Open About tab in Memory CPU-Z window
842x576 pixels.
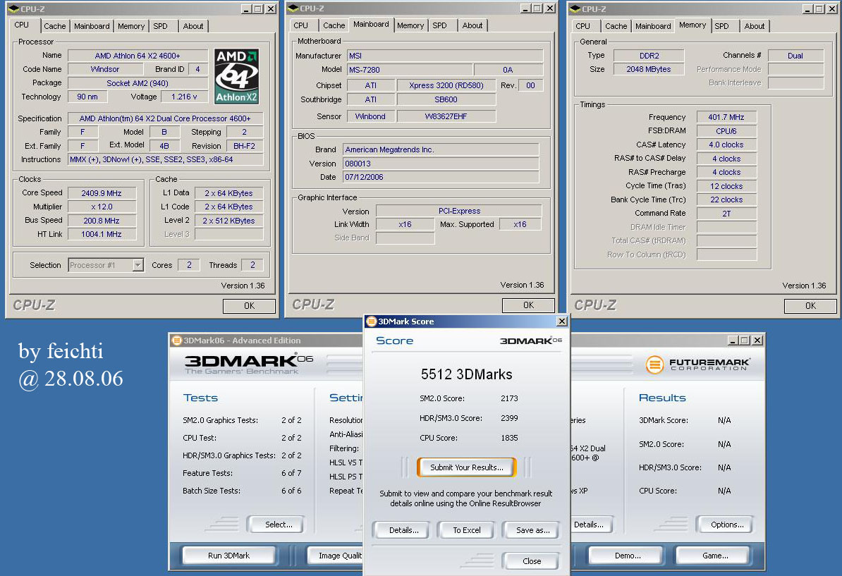pyautogui.click(x=754, y=26)
